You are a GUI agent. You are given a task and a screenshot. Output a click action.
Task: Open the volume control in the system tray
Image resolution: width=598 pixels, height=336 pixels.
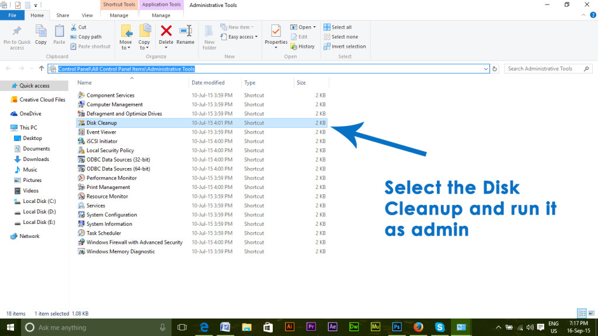(x=529, y=327)
